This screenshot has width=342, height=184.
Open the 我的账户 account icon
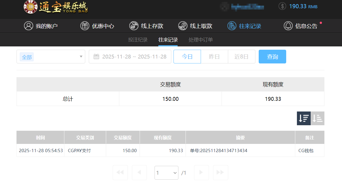coord(29,26)
